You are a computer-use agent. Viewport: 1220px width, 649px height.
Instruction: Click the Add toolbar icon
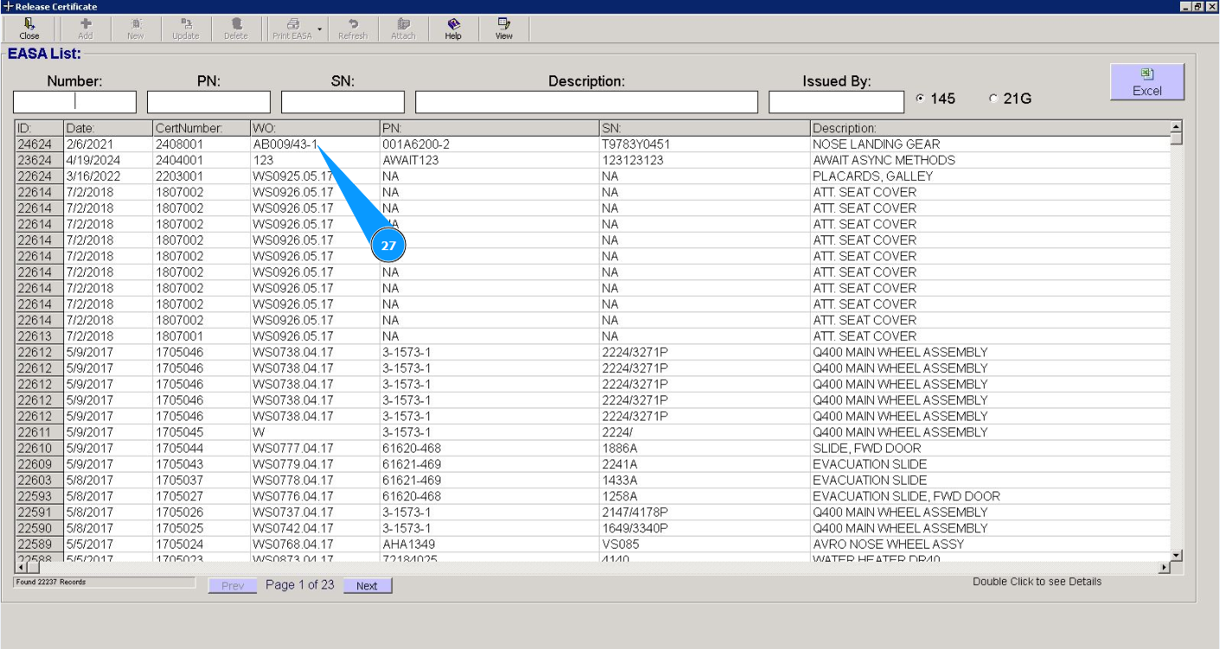(x=86, y=29)
